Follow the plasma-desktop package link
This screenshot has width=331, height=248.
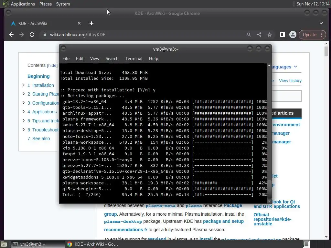click(123, 222)
